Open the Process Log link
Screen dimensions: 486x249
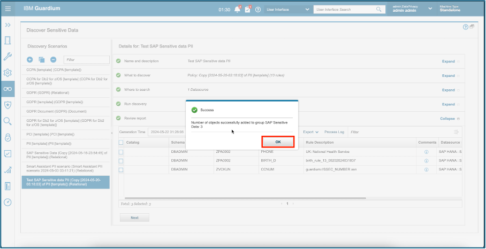(x=334, y=132)
